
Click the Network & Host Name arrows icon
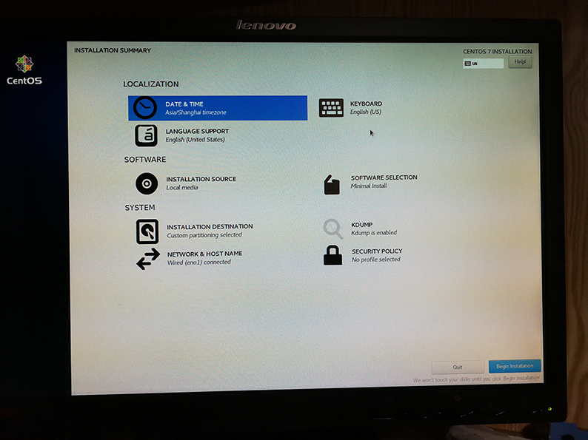tap(148, 259)
